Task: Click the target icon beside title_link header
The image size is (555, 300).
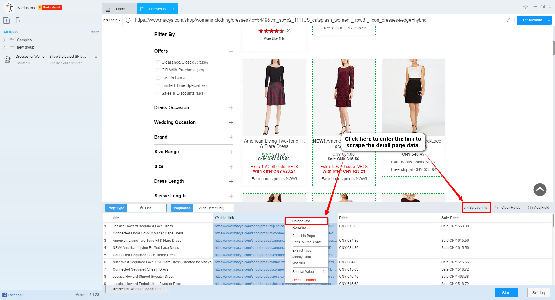Action: [x=217, y=218]
